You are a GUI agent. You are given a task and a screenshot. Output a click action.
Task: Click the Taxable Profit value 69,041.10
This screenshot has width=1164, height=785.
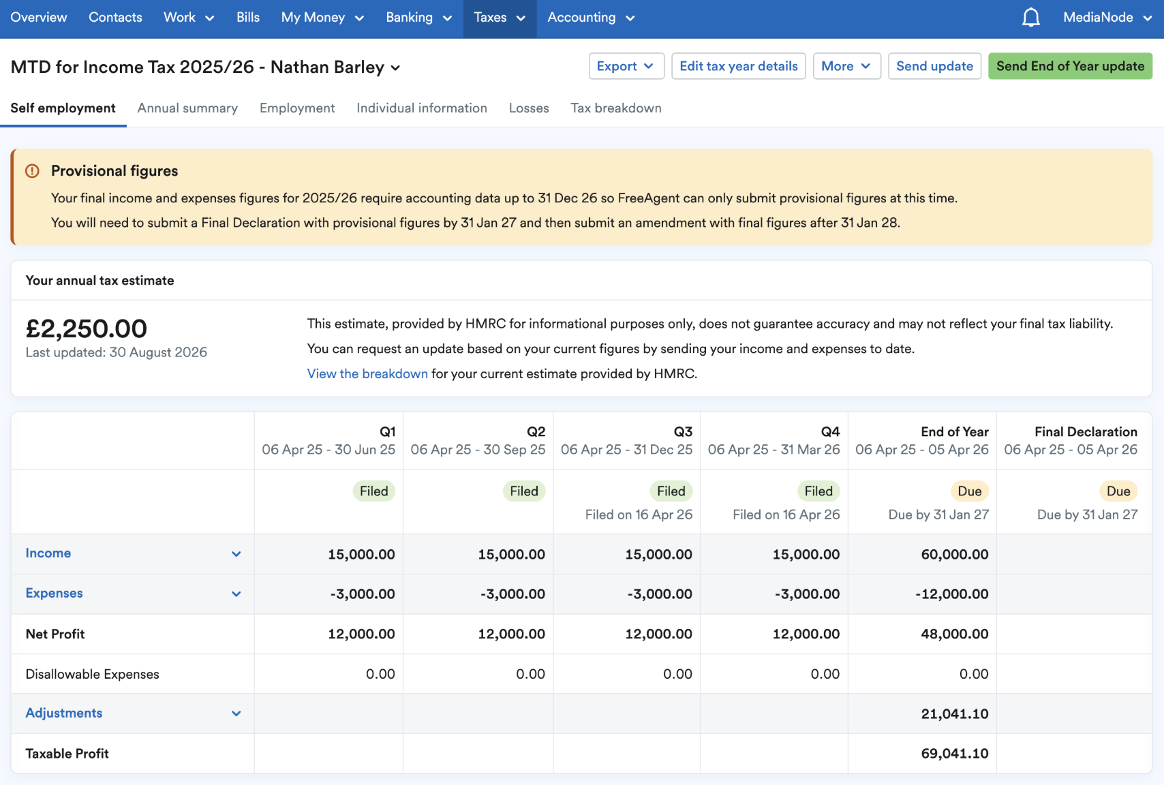pos(954,754)
